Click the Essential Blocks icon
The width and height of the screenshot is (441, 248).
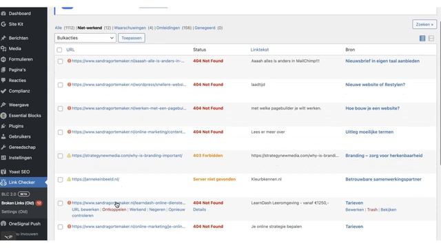(x=3, y=116)
